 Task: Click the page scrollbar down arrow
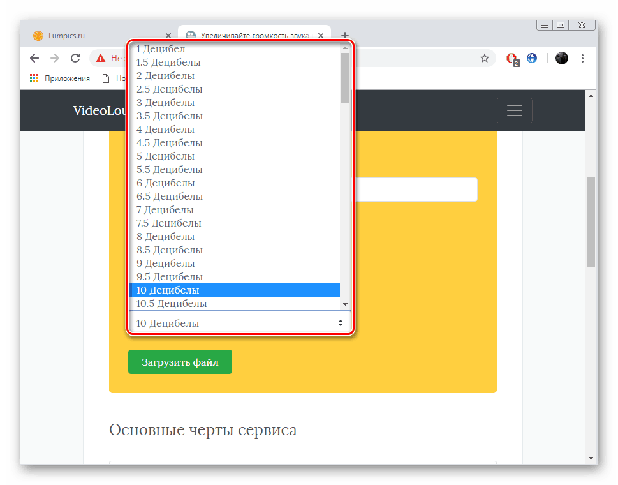[591, 458]
